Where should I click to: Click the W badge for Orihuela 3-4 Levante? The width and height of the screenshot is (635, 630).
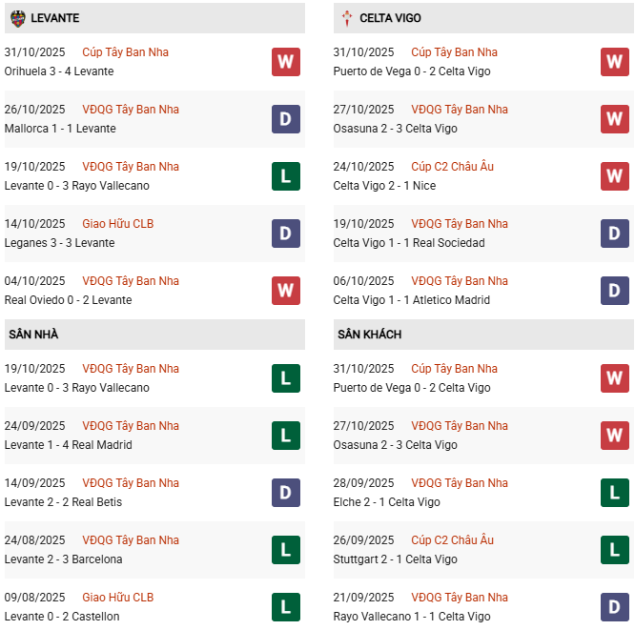tap(286, 62)
